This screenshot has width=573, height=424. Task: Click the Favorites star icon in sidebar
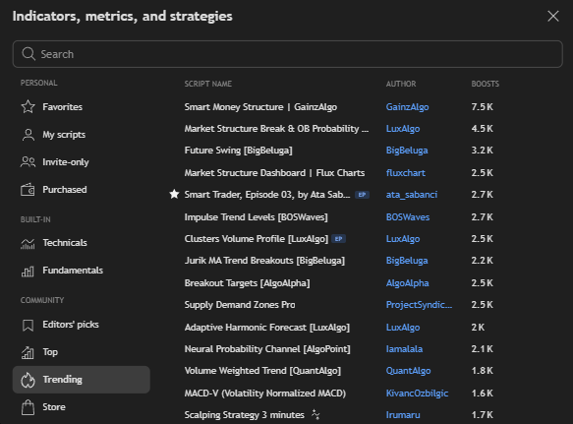[x=29, y=107]
